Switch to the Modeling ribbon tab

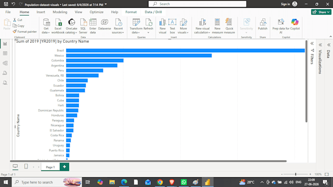[x=60, y=12]
